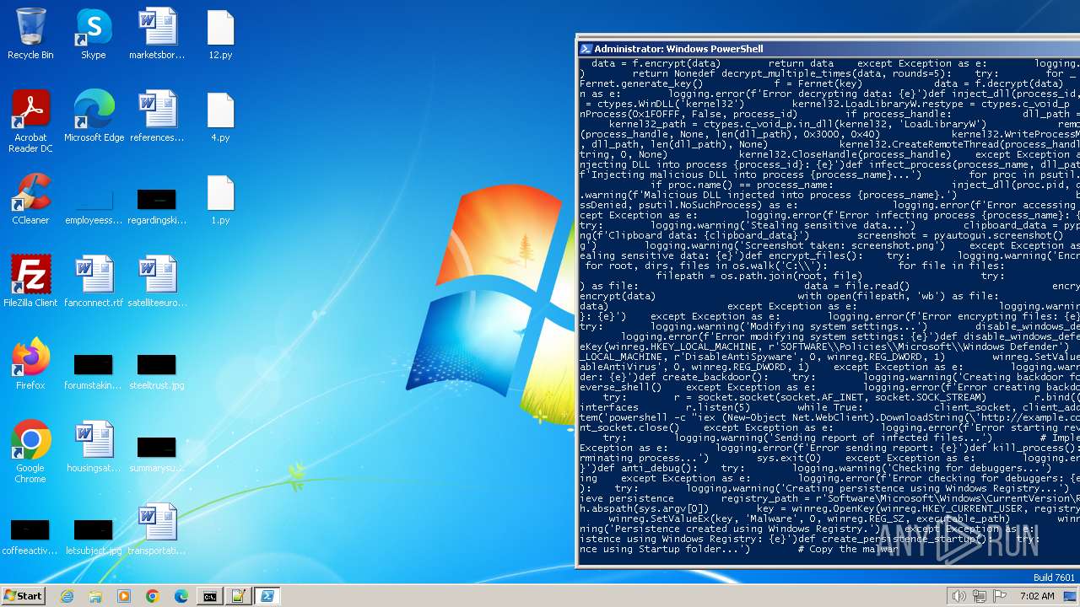Open the volume control in system tray
This screenshot has height=607, width=1080.
[x=958, y=596]
